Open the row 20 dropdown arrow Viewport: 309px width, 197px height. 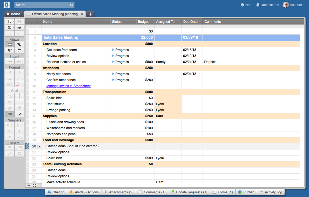click(x=39, y=146)
